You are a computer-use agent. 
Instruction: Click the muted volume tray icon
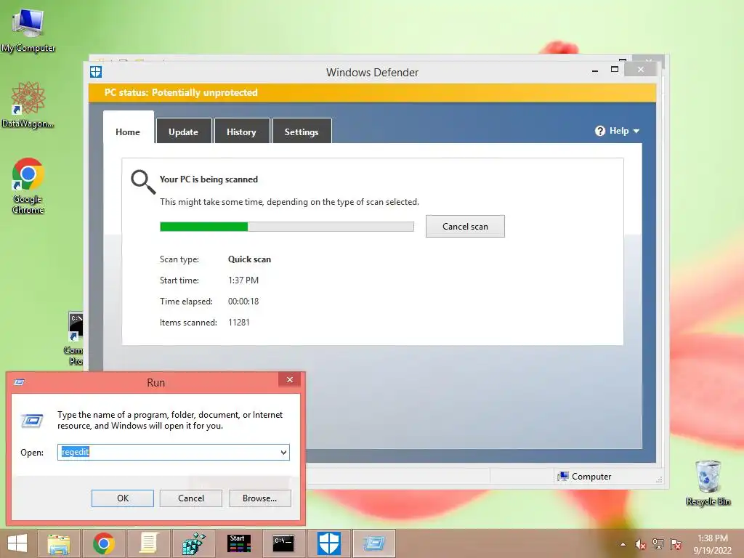(x=640, y=544)
